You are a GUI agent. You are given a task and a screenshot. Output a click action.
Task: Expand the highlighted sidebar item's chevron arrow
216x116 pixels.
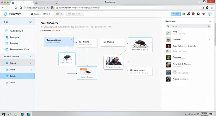(31, 76)
